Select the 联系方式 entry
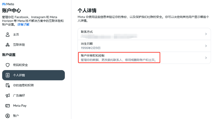The width and height of the screenshot is (217, 119). [144, 34]
